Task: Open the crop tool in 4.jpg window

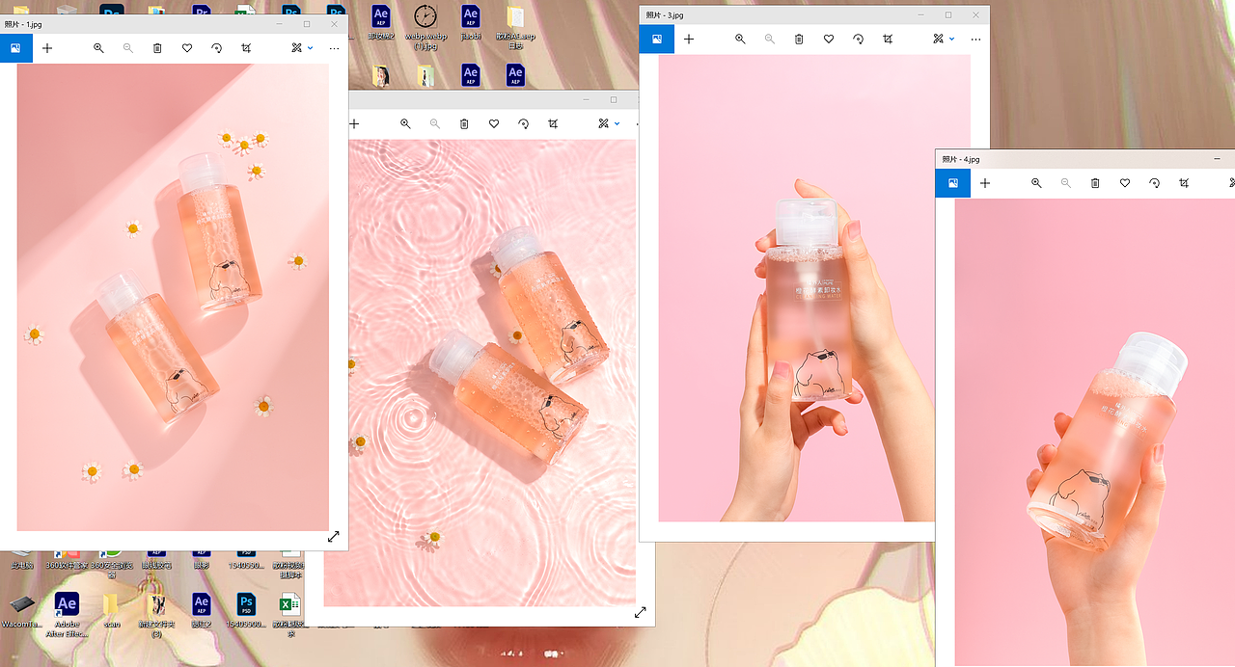Action: tap(1184, 182)
